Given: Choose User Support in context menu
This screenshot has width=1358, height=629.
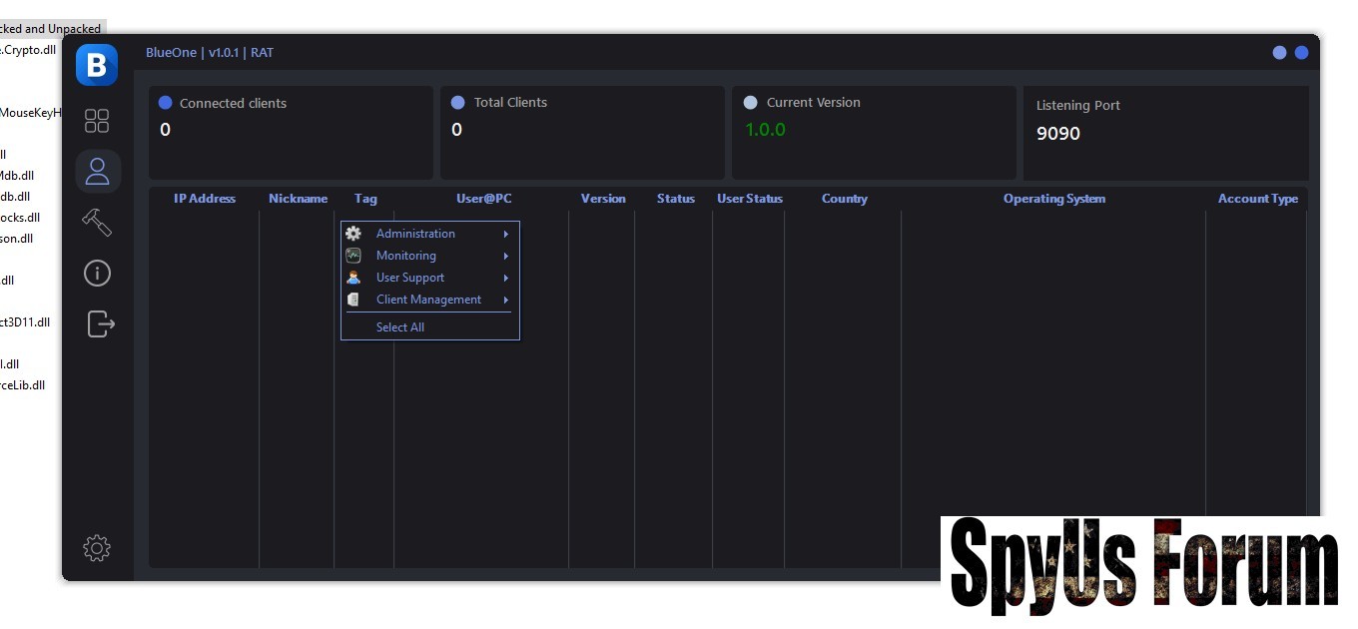Looking at the screenshot, I should click(409, 278).
